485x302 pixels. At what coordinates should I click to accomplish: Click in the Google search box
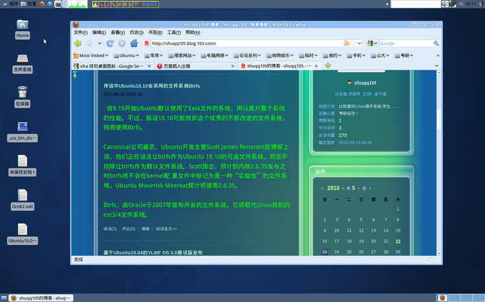[x=406, y=43]
